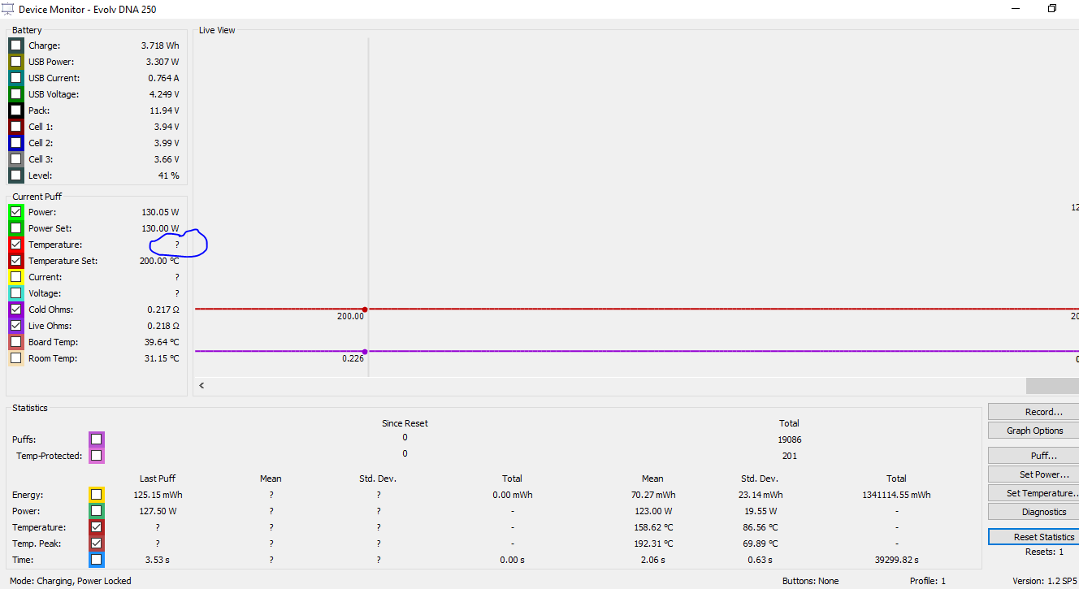Enable the Charge checkbox in Battery panel
Viewport: 1079px width, 589px height.
pyautogui.click(x=15, y=45)
